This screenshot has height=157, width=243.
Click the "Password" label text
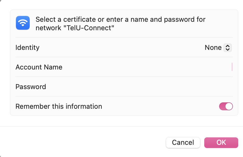(x=31, y=87)
